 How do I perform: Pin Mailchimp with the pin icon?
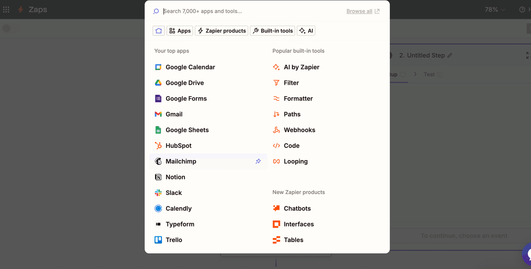258,161
